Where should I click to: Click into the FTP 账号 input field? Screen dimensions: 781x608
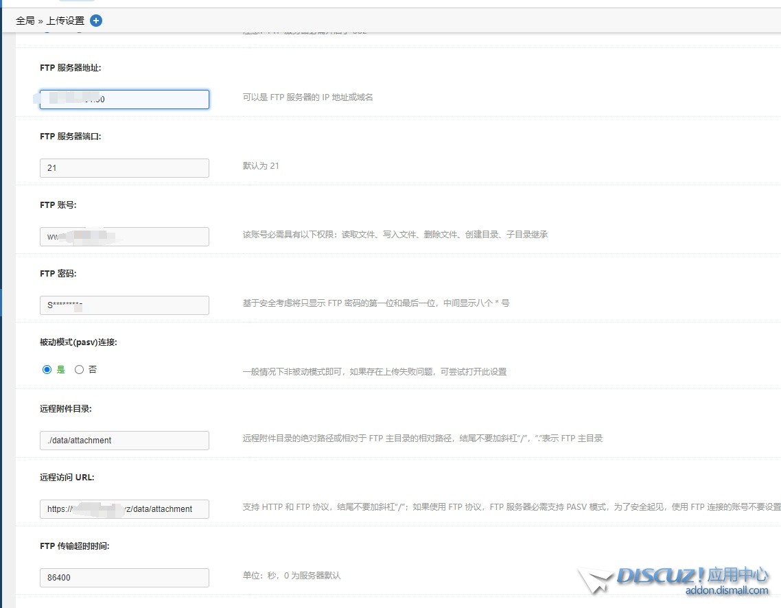click(124, 237)
